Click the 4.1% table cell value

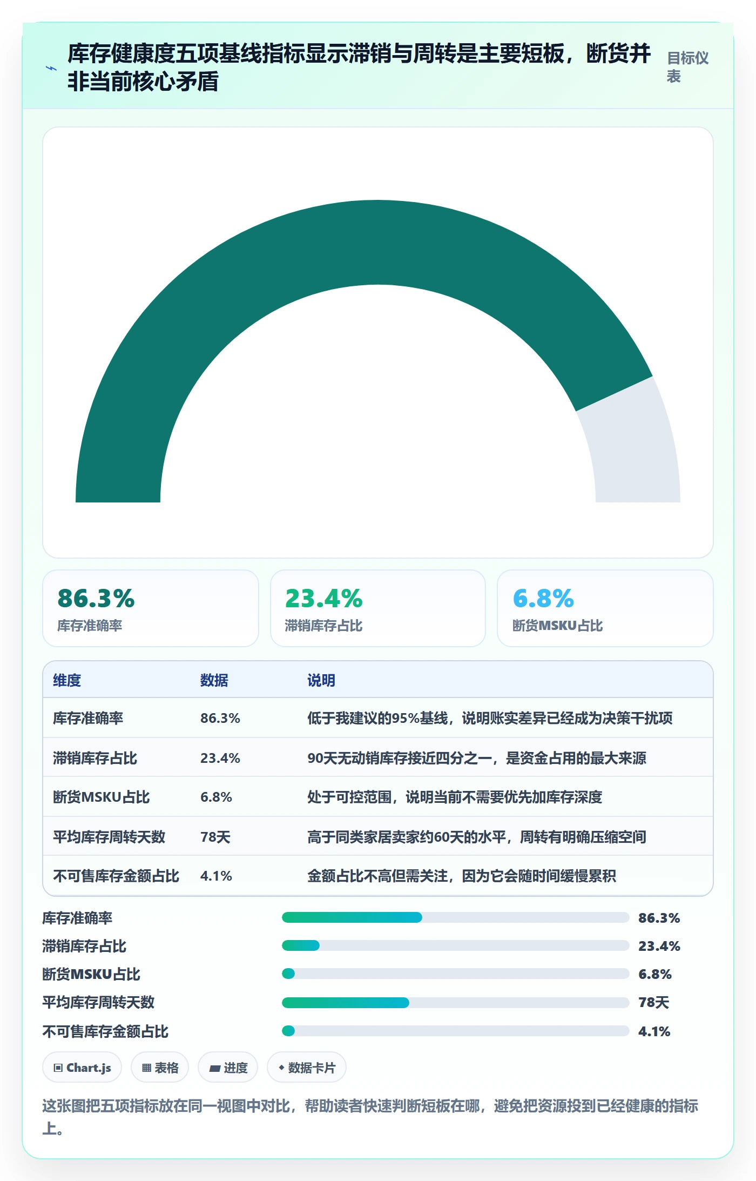(216, 876)
